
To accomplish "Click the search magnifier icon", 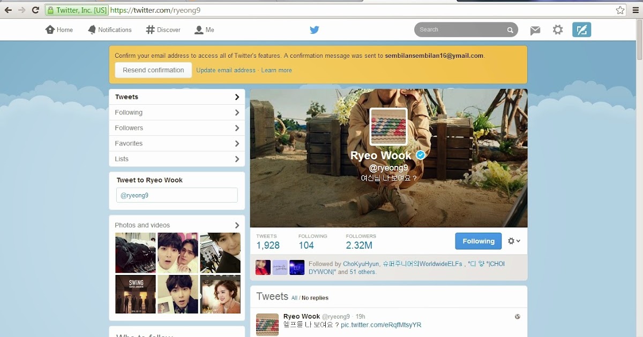I will pos(510,30).
